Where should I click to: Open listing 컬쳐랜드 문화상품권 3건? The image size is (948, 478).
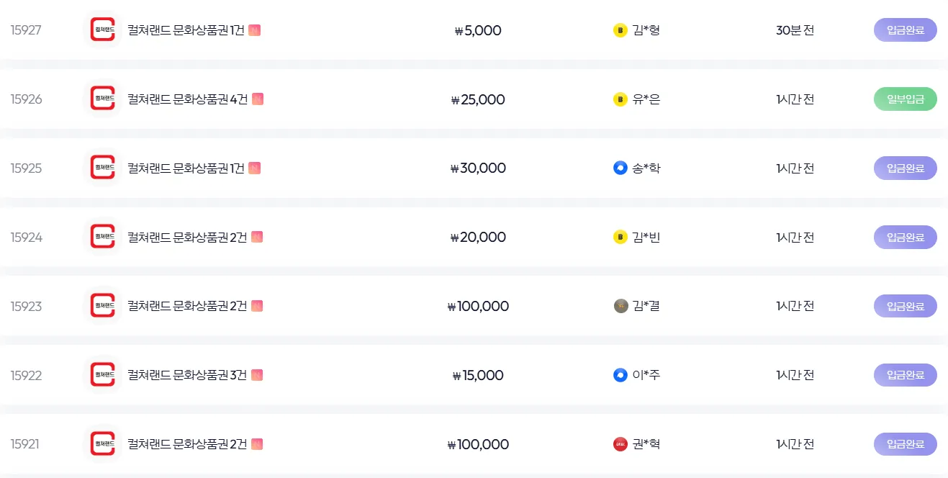187,375
